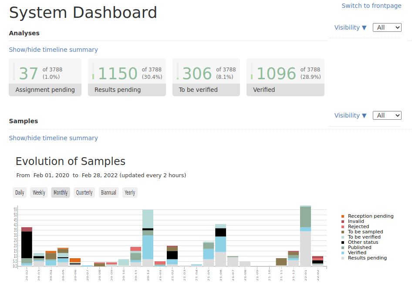The height and width of the screenshot is (293, 412).
Task: Click the Verified legend color swatch
Action: point(343,253)
